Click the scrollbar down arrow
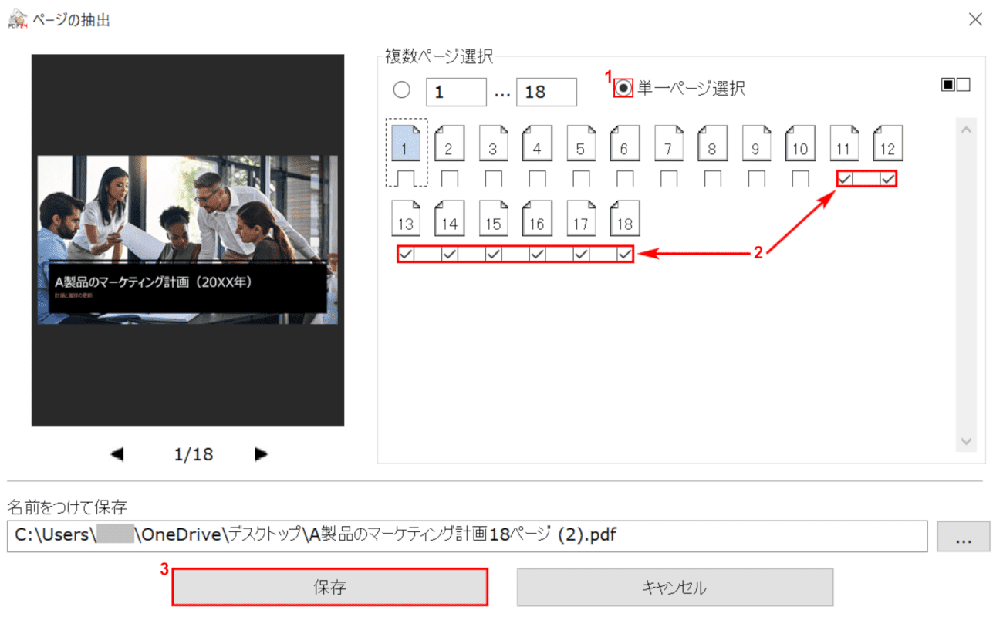Viewport: 1003px width, 617px height. click(966, 441)
